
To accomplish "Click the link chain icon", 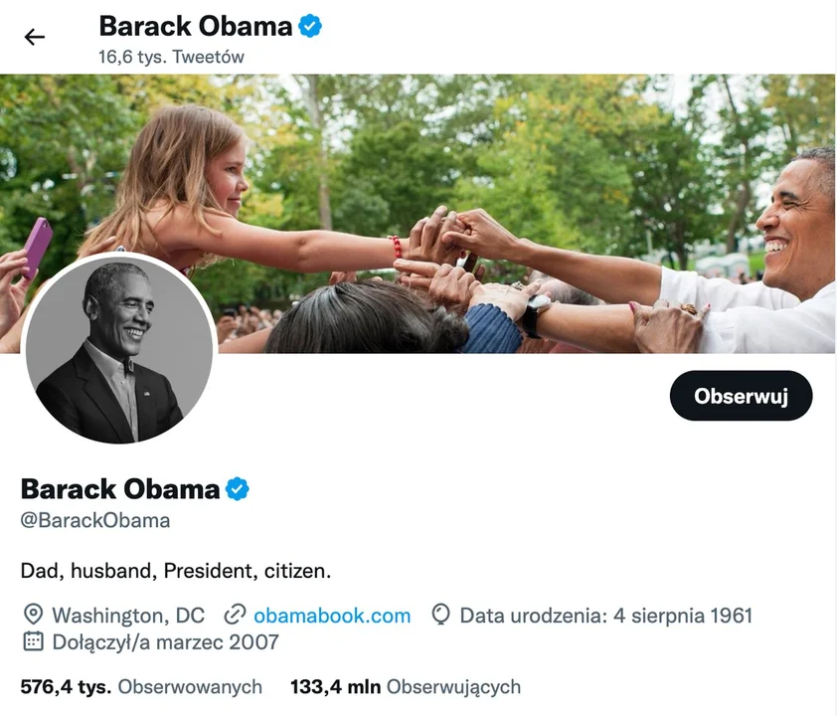I will point(235,615).
